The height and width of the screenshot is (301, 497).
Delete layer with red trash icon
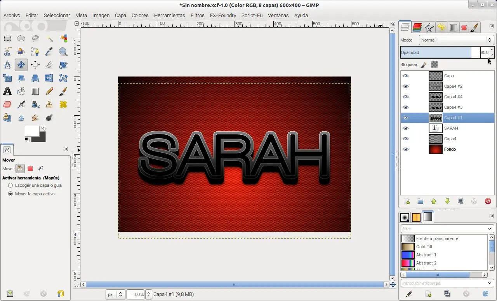coord(488,201)
